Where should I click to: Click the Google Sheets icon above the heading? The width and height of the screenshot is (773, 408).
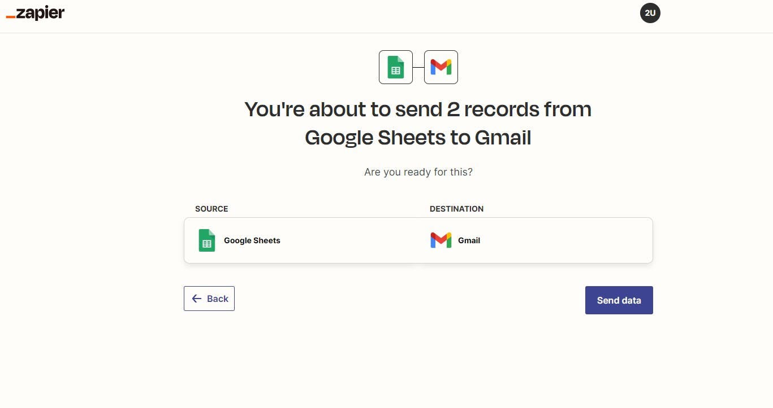[396, 67]
